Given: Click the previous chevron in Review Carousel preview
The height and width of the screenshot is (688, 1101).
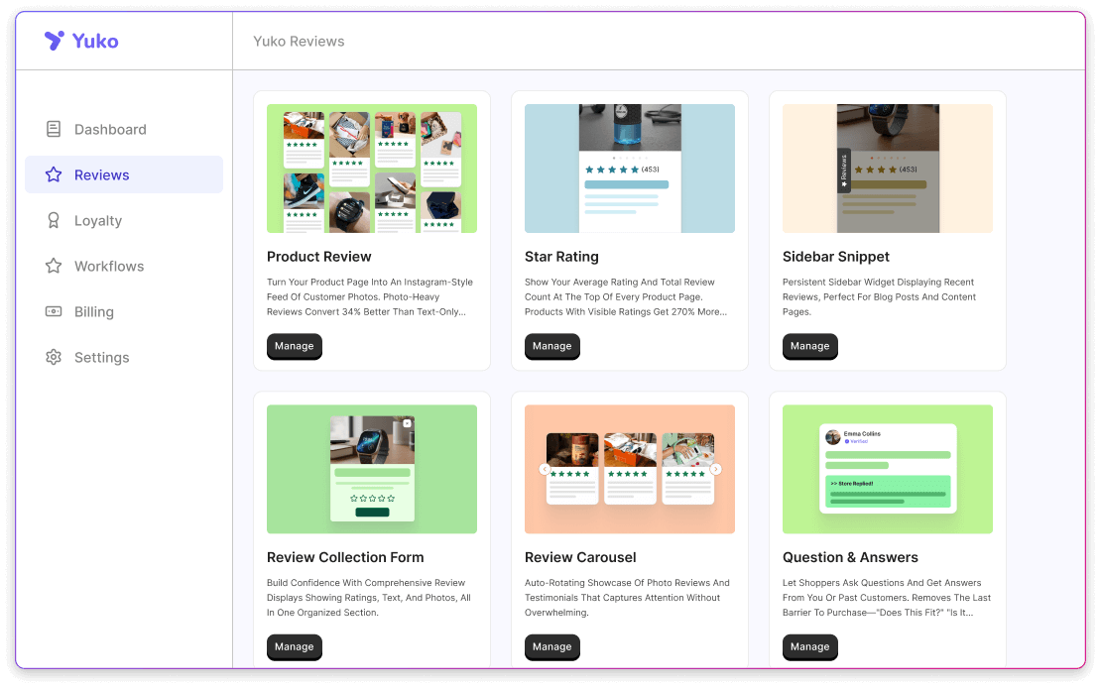Looking at the screenshot, I should click(545, 469).
